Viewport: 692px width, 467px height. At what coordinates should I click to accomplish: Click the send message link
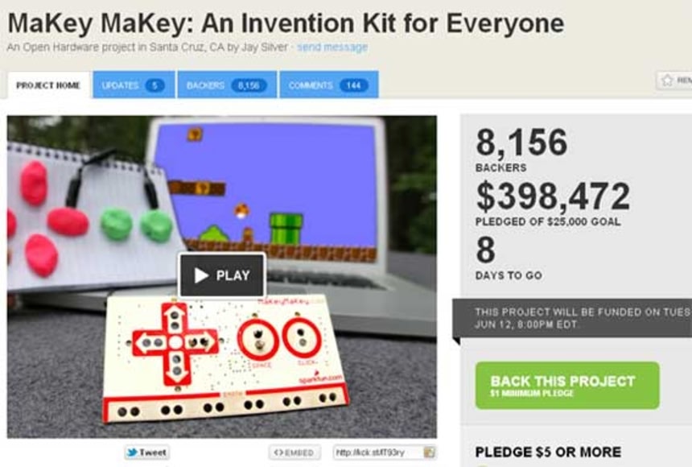[332, 47]
